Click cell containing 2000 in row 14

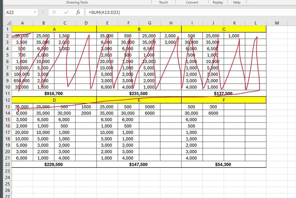point(86,113)
